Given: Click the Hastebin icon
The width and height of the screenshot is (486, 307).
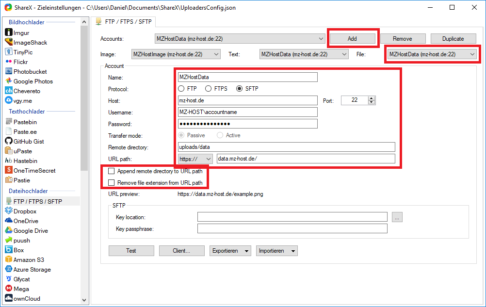Looking at the screenshot, I should [x=9, y=161].
